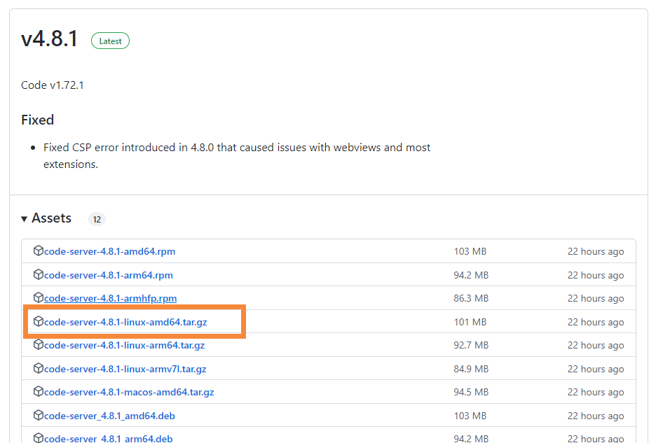Click package icon beside code-server-4.8.1-armhfp.rpm

pos(39,298)
